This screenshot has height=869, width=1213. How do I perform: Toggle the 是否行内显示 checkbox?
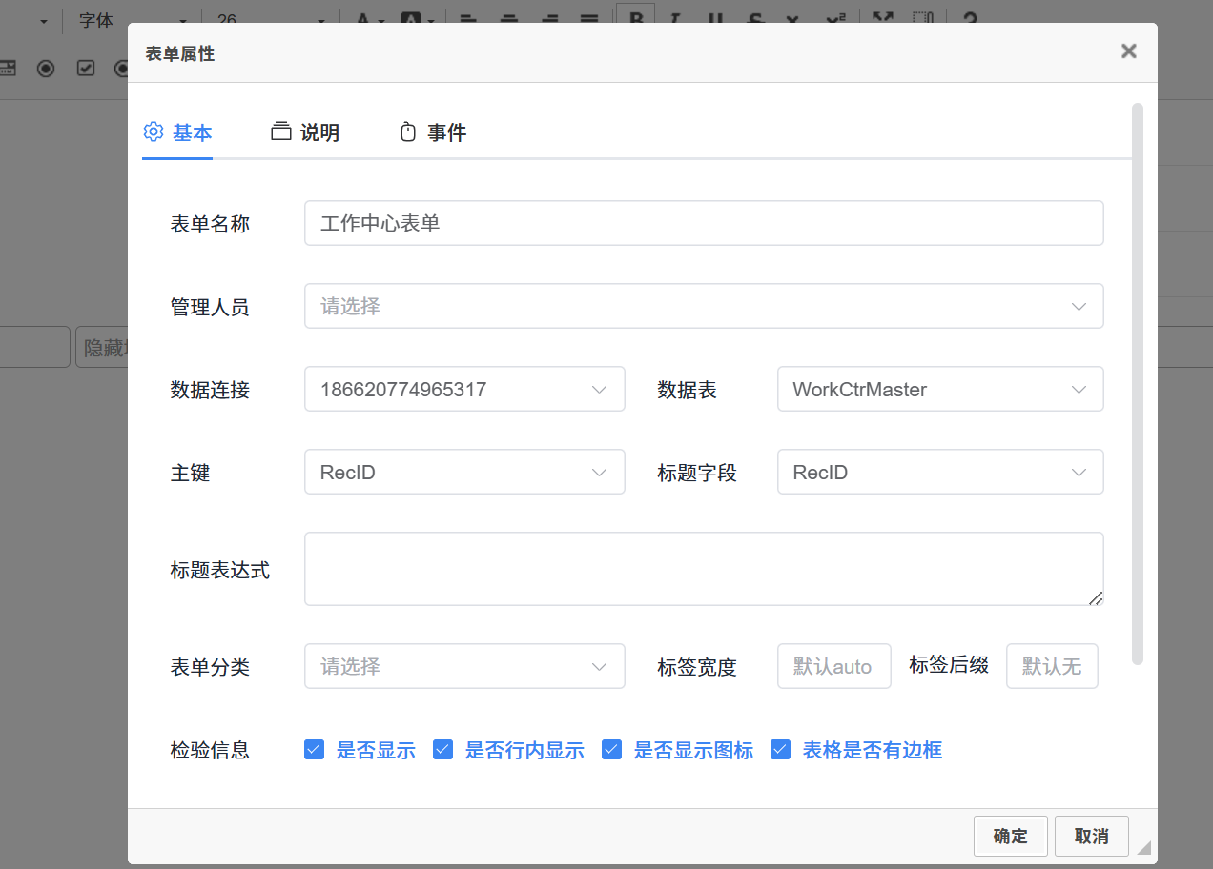[x=442, y=750]
